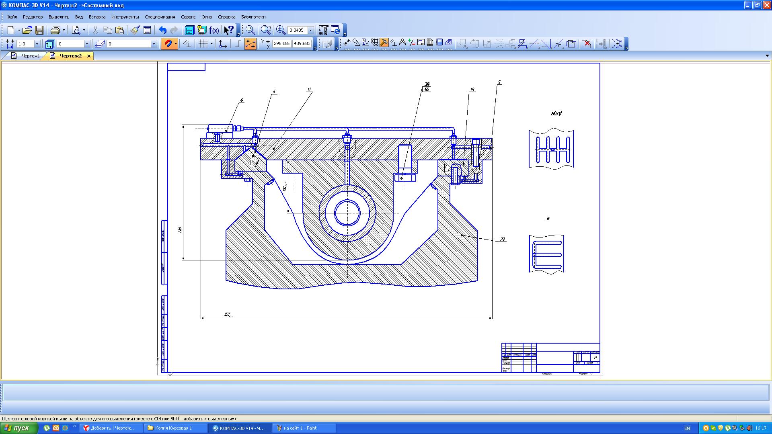Create a new document

(x=11, y=30)
